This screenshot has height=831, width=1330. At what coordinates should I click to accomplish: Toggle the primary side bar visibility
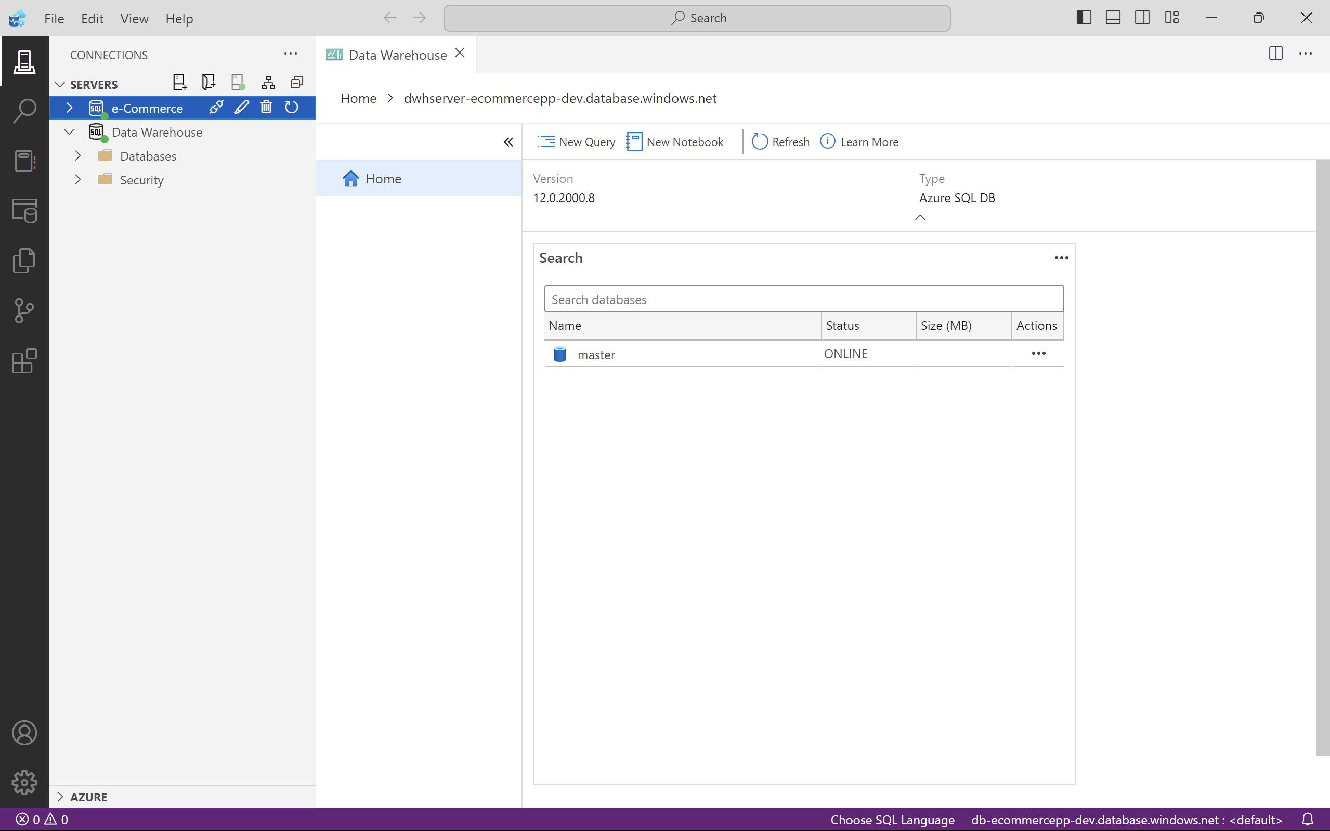1083,18
